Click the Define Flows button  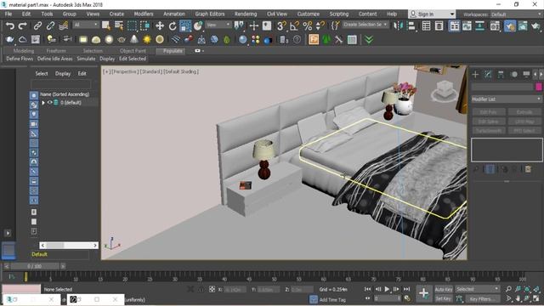20,59
